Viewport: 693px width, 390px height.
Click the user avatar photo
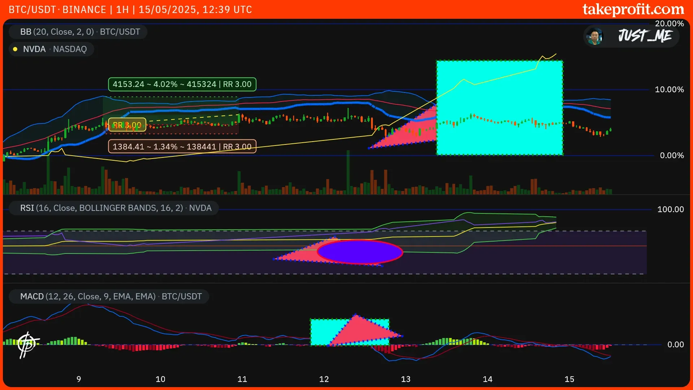click(594, 36)
